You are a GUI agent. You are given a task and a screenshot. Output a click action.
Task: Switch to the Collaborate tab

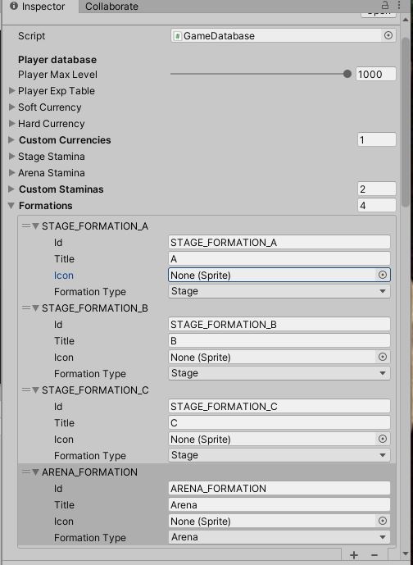[111, 6]
